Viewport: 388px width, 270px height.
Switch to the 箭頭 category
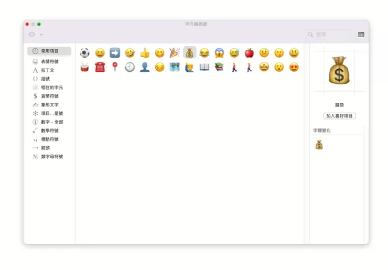point(49,148)
